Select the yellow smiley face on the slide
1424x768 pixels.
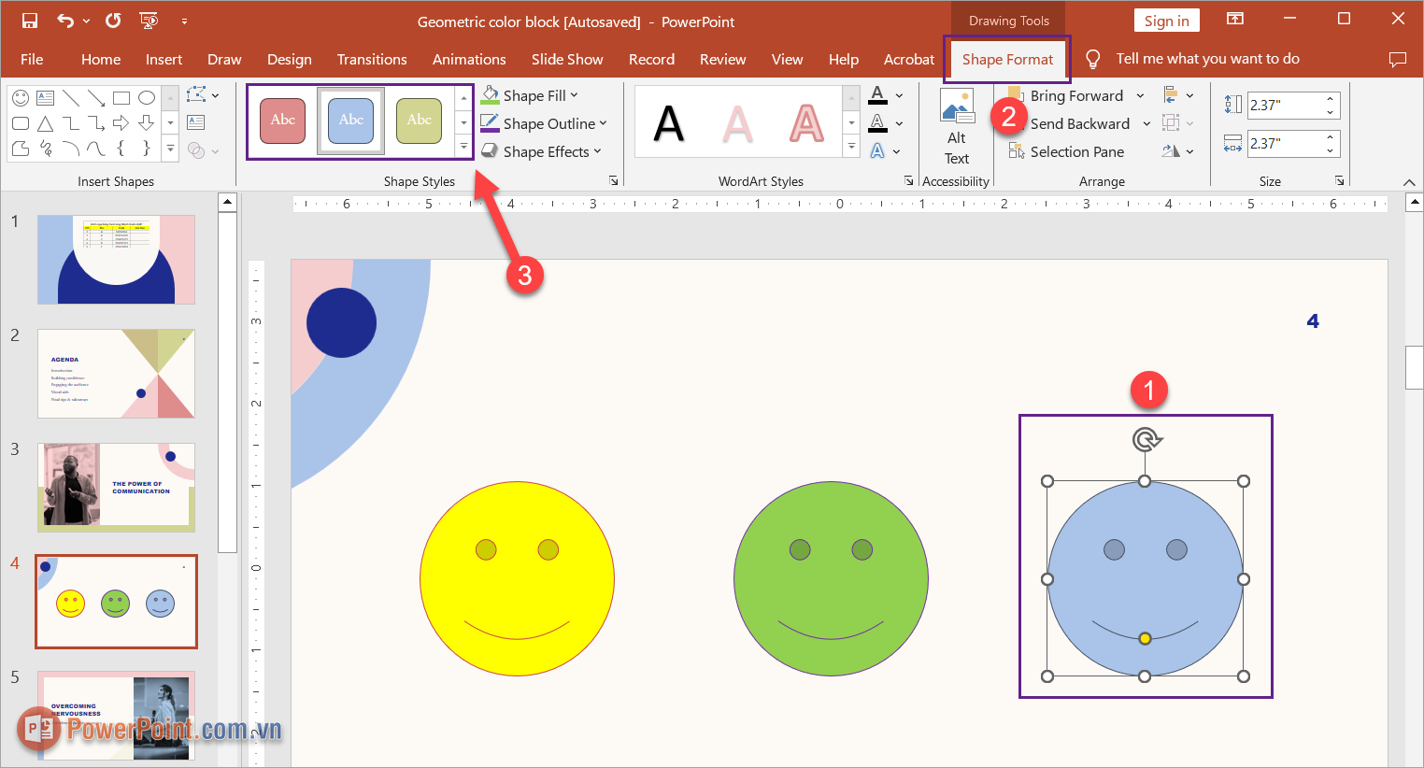click(517, 578)
